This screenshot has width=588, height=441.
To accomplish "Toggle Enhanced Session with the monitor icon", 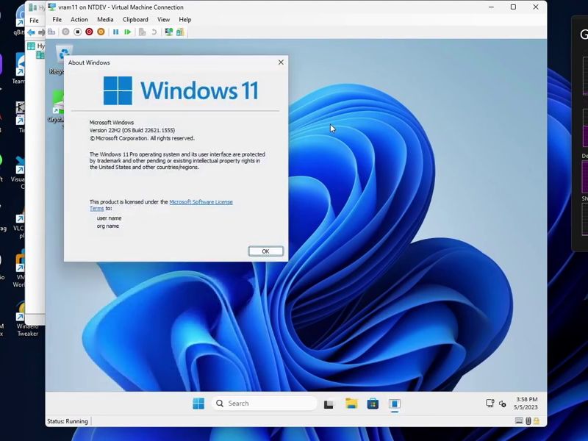I will pyautogui.click(x=169, y=32).
